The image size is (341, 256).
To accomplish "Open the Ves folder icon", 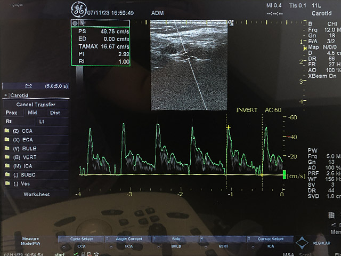I will [7, 183].
